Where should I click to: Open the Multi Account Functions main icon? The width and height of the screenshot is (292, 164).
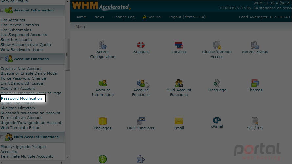[x=179, y=83]
